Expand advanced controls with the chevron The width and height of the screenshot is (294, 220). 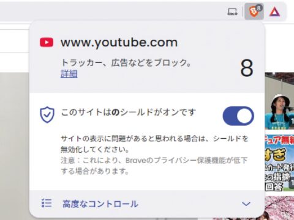coord(246,204)
